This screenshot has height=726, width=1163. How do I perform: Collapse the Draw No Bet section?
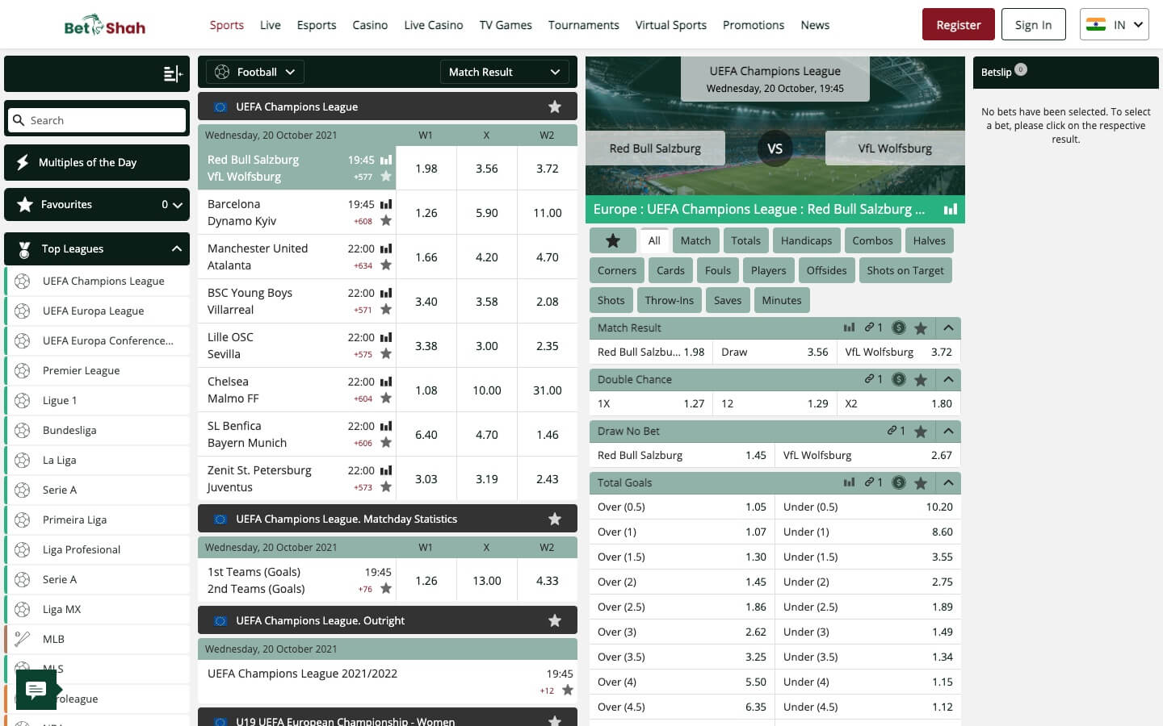coord(948,431)
